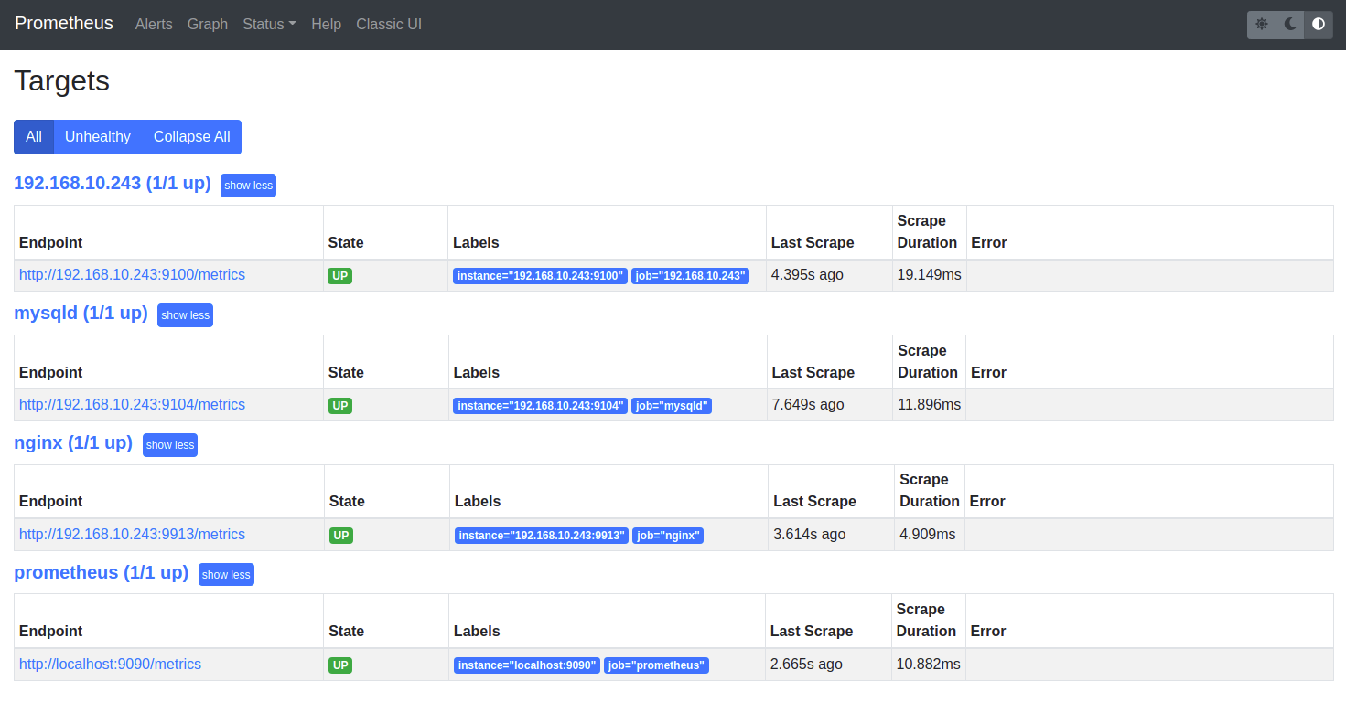
Task: Click the instance="192.168.10.243:9913" label badge
Action: (x=543, y=536)
